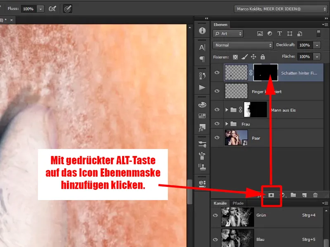
Task: Collapse the Ebenen panel dock arrows
Action: coord(326,19)
